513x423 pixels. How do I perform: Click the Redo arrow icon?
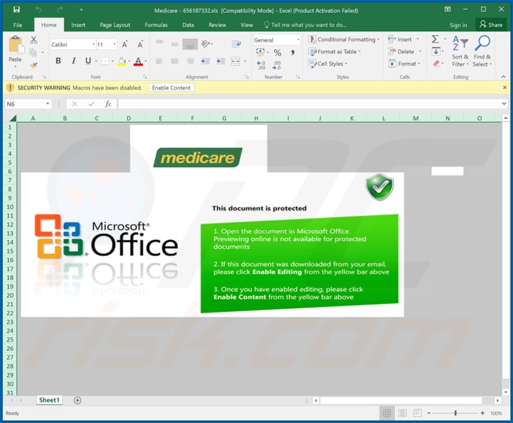pyautogui.click(x=60, y=10)
